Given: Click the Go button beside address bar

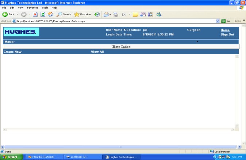Looking at the screenshot, I should (x=226, y=21).
